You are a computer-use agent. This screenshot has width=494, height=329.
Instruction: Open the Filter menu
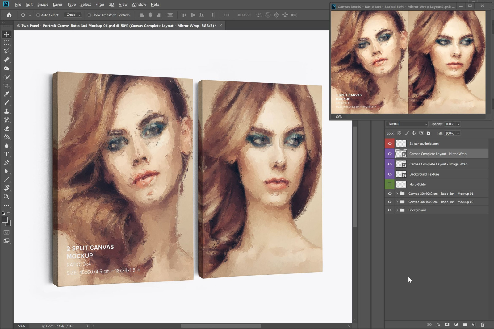point(100,4)
